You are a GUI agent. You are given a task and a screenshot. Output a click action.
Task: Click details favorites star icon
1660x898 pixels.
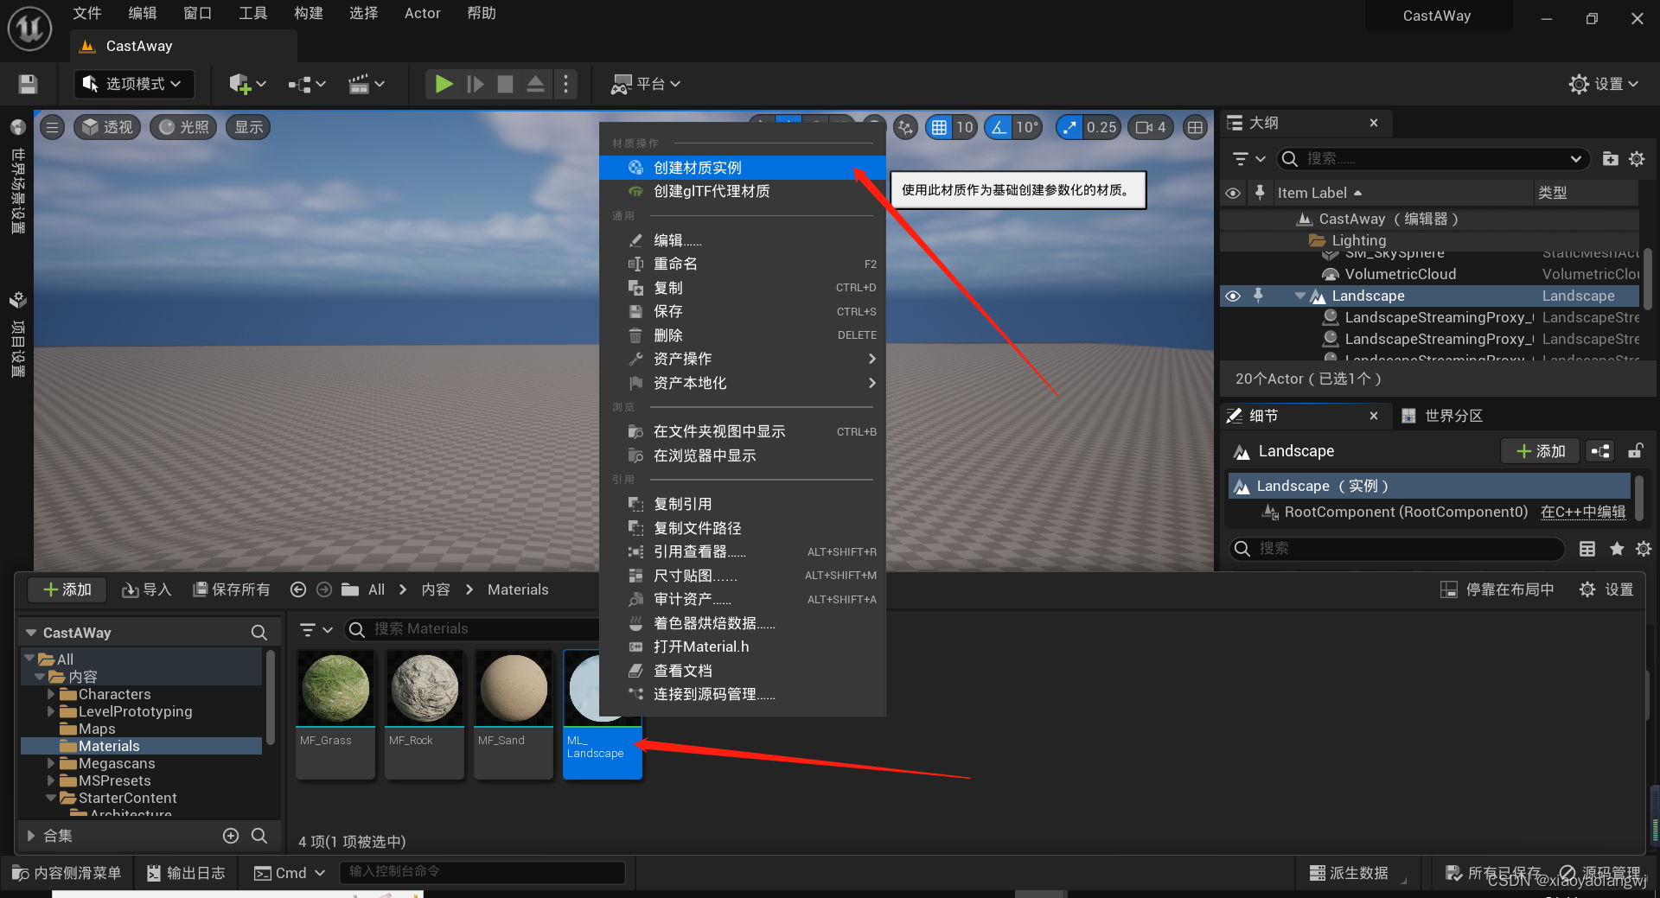click(x=1617, y=549)
